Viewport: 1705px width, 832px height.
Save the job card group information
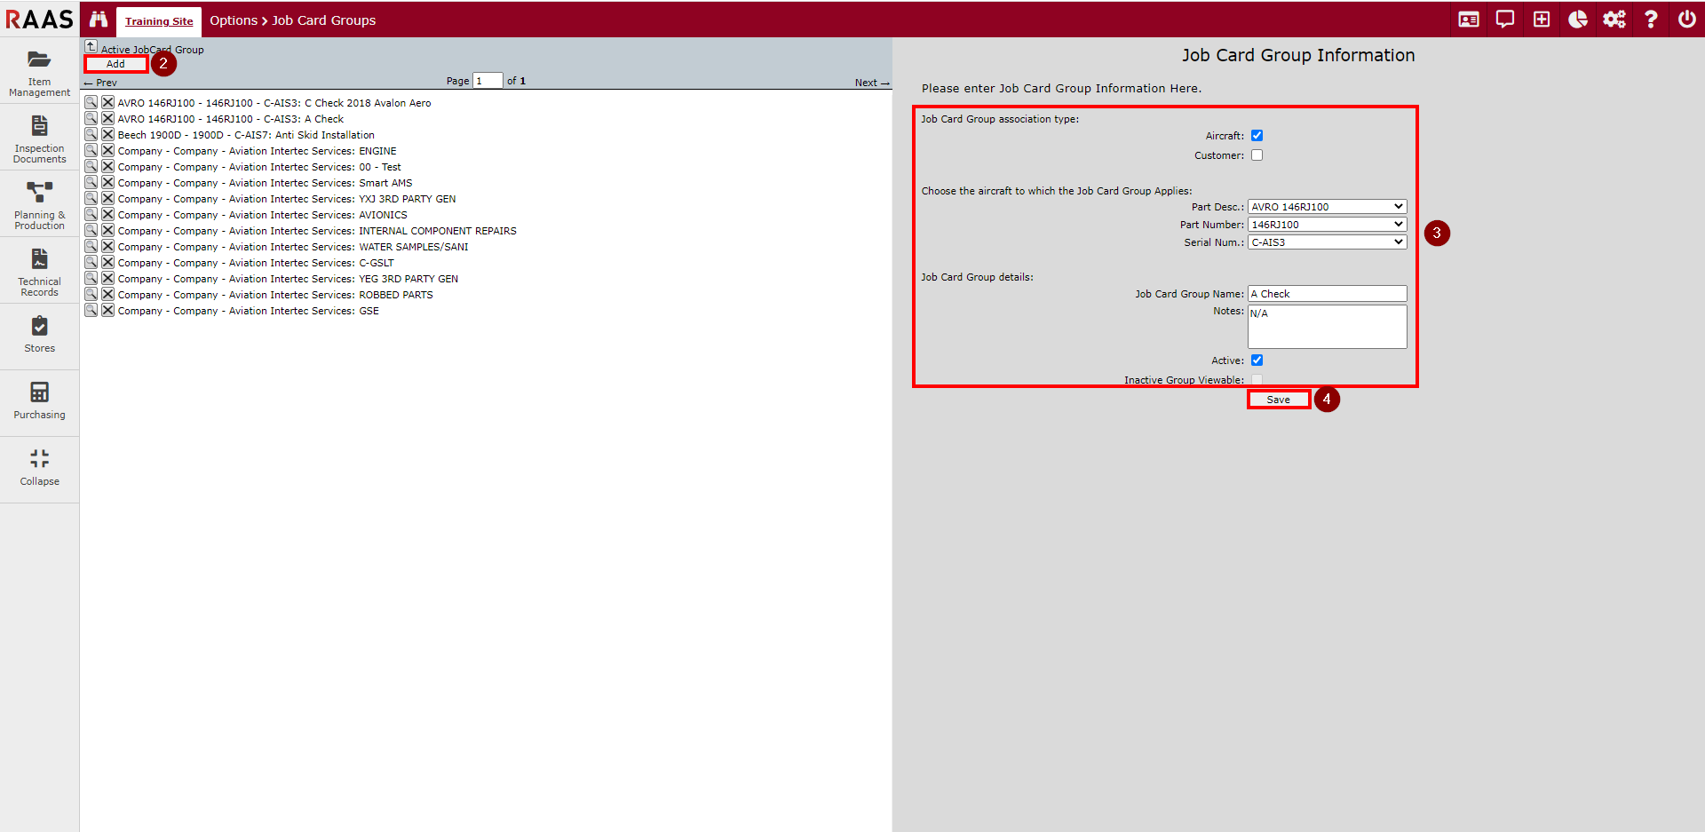tap(1278, 400)
